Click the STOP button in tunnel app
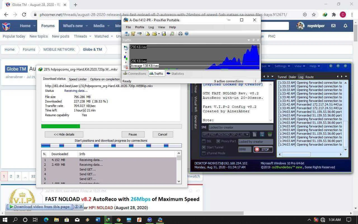358x224 pixels. 263,149
